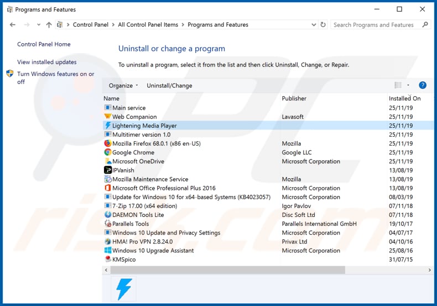Viewport: 437px width, 306px height.
Task: Select the Google Chrome entry text
Action: coord(133,152)
